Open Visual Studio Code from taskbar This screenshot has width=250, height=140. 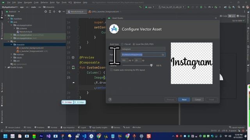pyautogui.click(x=84, y=136)
